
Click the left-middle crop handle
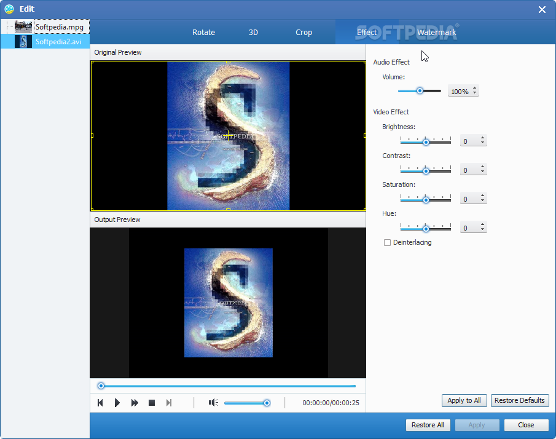point(92,135)
